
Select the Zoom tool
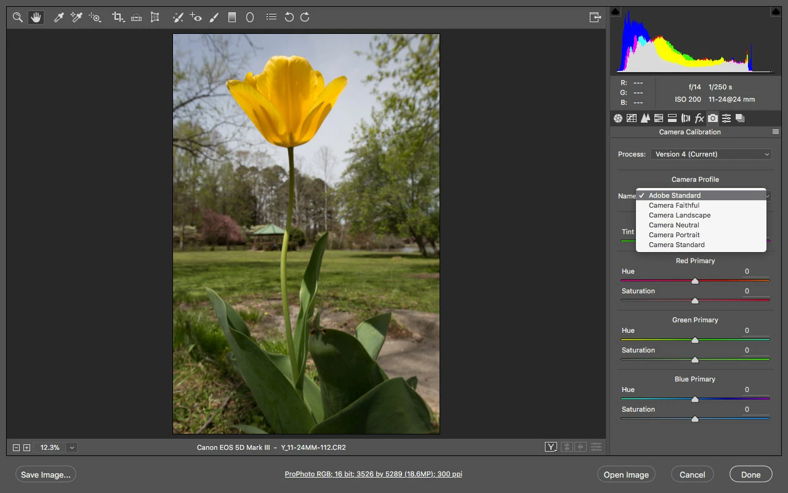point(17,17)
